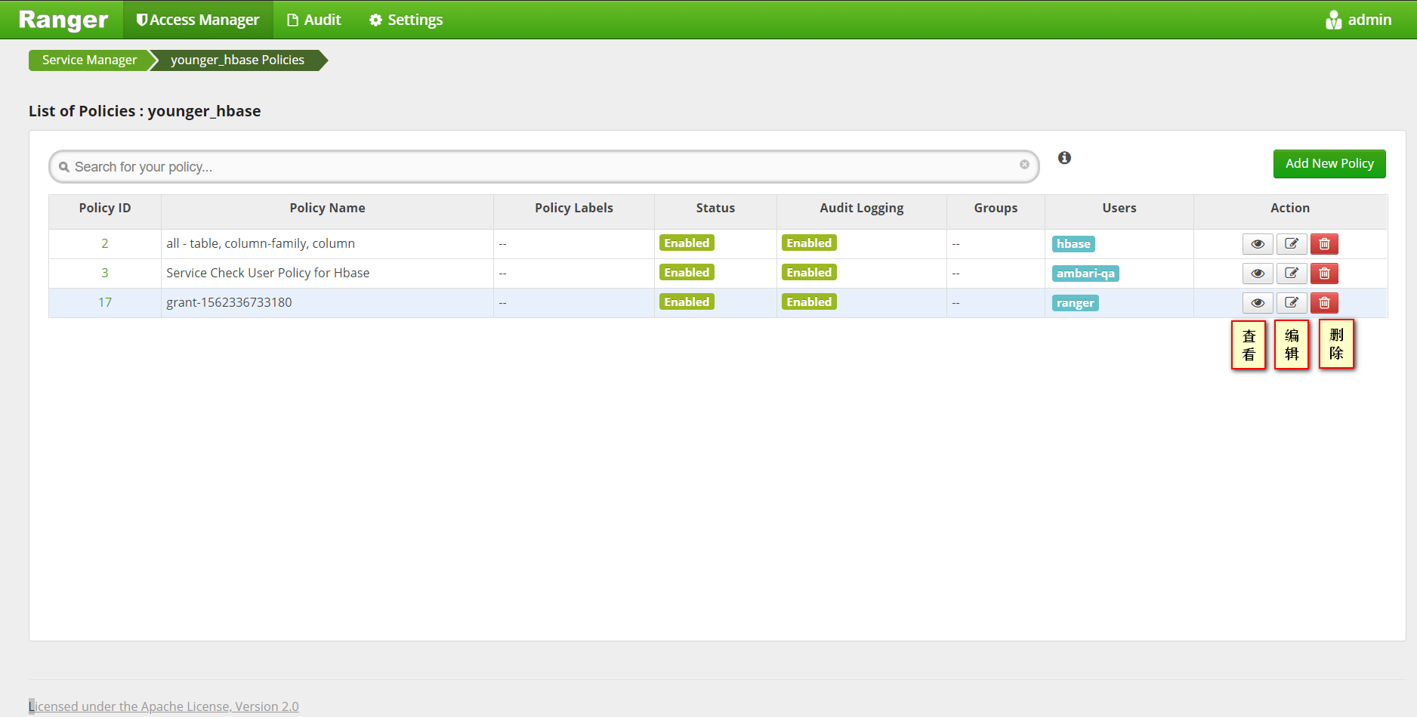Screen dimensions: 1417x717
Task: Open the Settings dropdown
Action: [x=405, y=19]
